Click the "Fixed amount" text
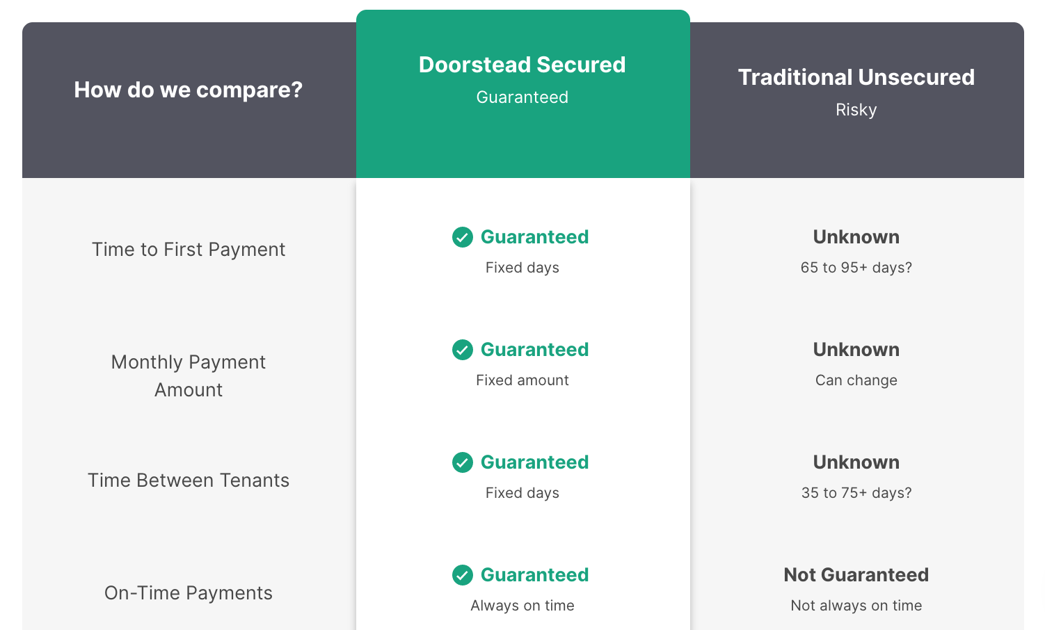The image size is (1045, 630). (x=522, y=380)
